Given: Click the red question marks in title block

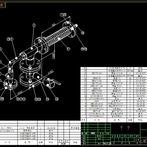Looking at the screenshot, I should [125, 128].
